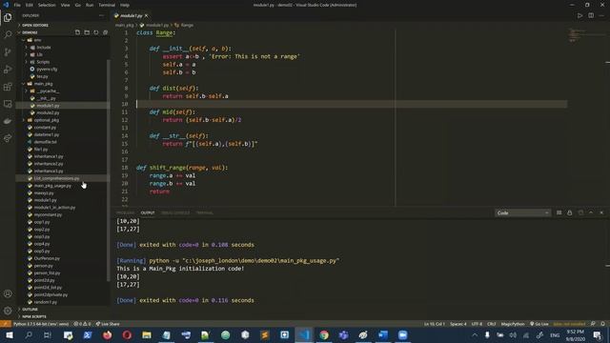This screenshot has width=610, height=343.
Task: Open the Search view in activity bar
Action: click(x=8, y=34)
